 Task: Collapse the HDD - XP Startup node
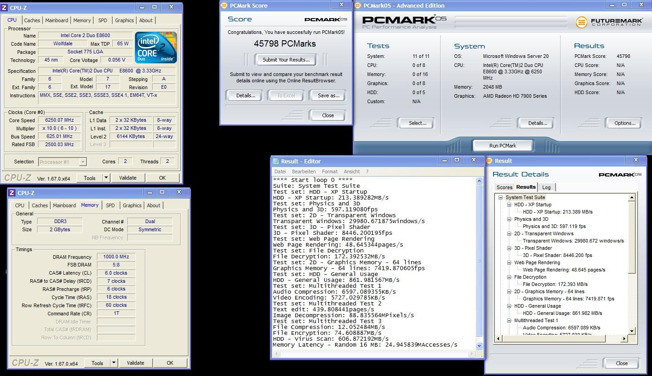tap(509, 205)
